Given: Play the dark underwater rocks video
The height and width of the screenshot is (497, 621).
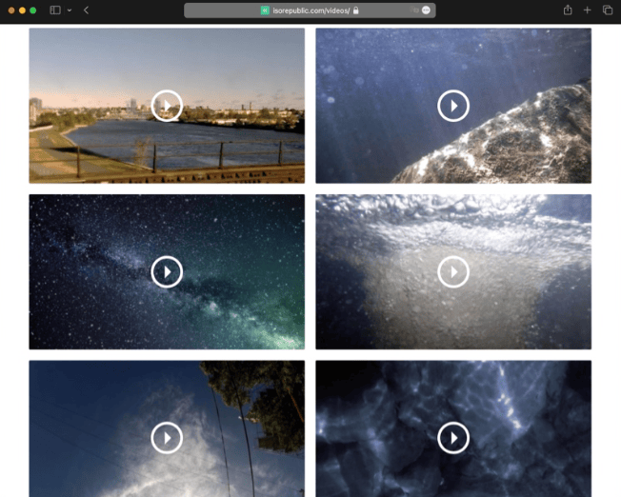Looking at the screenshot, I should (x=453, y=437).
